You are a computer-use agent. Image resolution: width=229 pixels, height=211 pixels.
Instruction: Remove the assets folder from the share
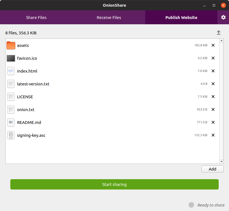click(x=213, y=45)
